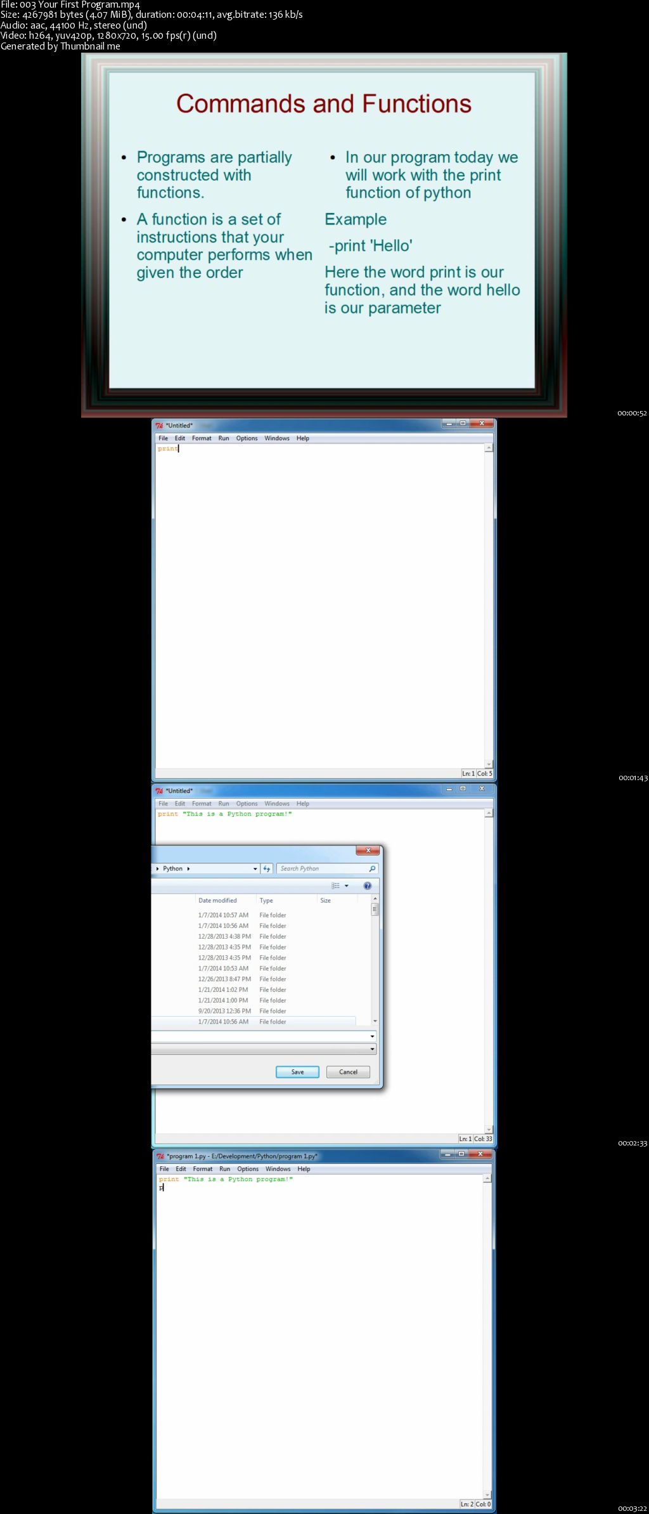The width and height of the screenshot is (649, 1514).
Task: Open the Help menu in the Untitled window showing only 'print'
Action: pyautogui.click(x=303, y=438)
